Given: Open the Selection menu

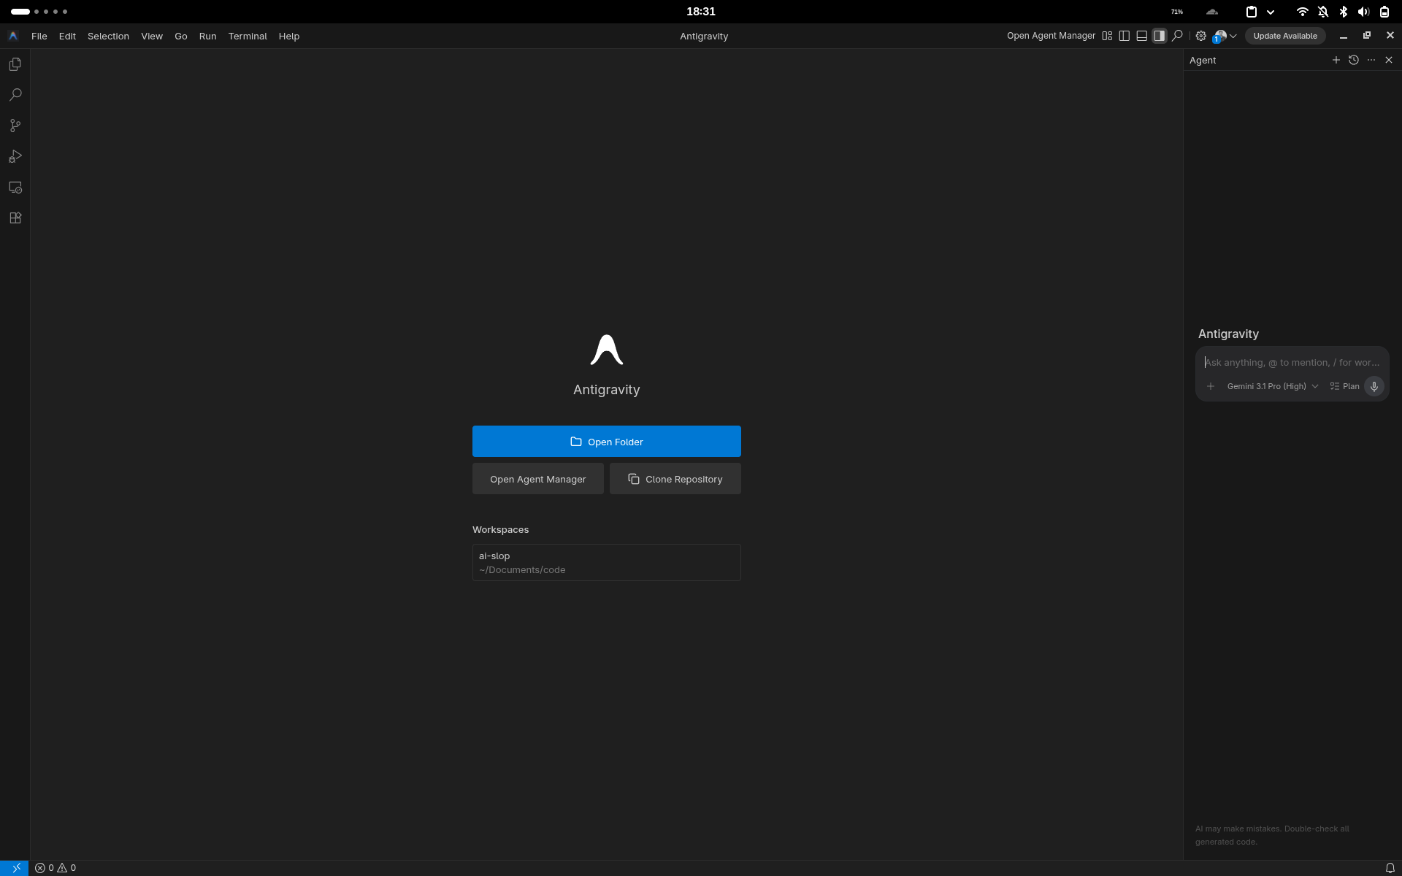Looking at the screenshot, I should (108, 36).
